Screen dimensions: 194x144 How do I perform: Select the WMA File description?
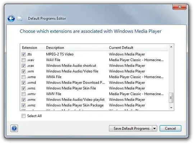pyautogui.click(x=54, y=77)
